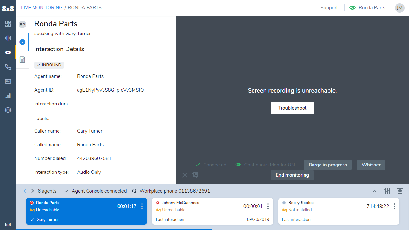Click the Audio Only interaction type value

(89, 172)
